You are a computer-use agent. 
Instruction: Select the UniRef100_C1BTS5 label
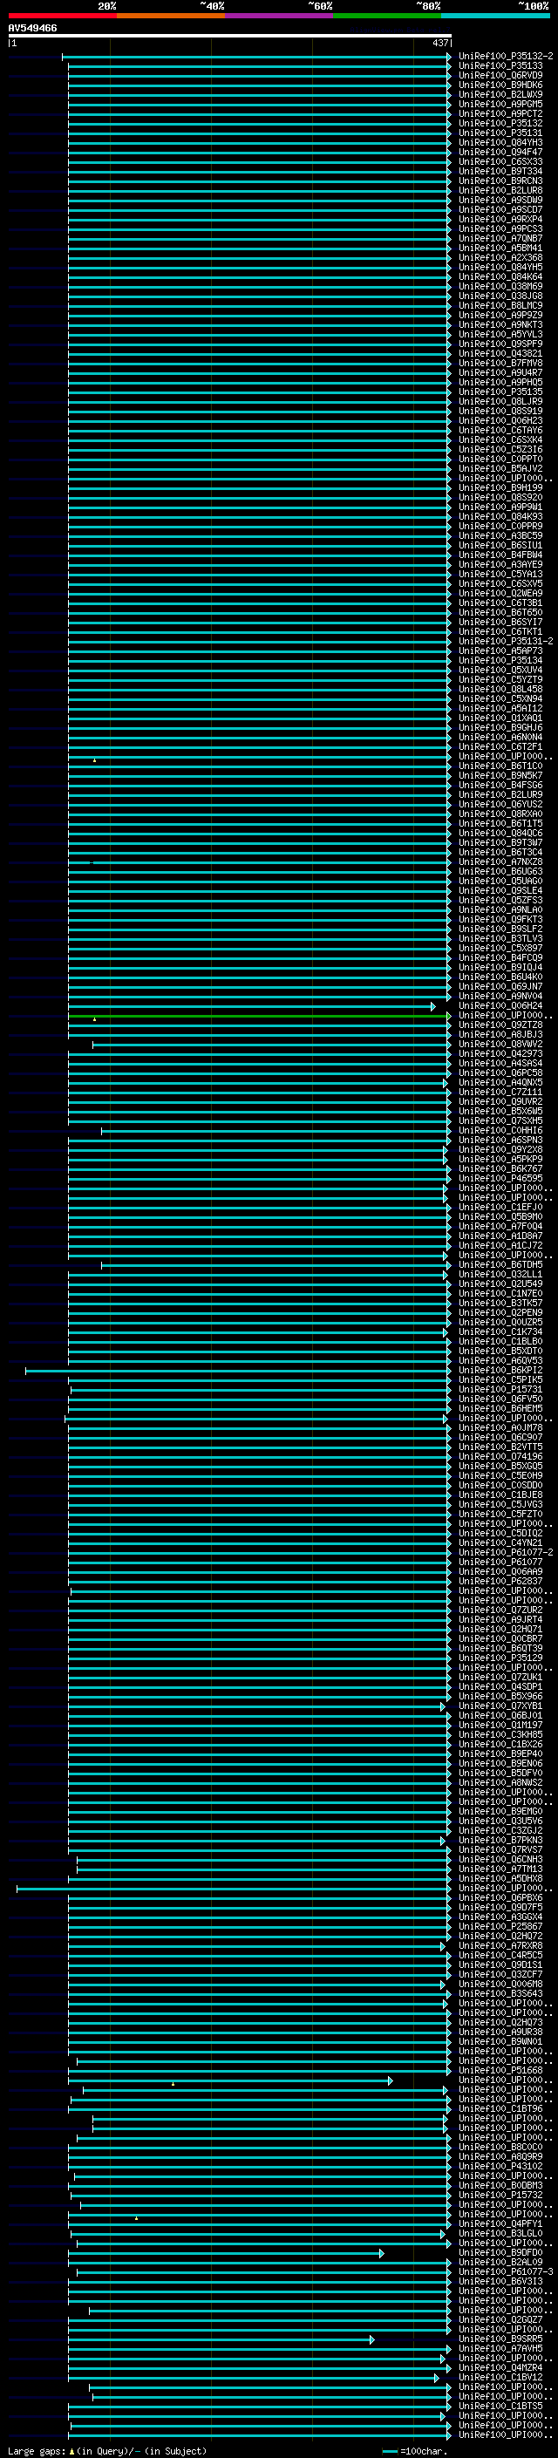point(500,2406)
